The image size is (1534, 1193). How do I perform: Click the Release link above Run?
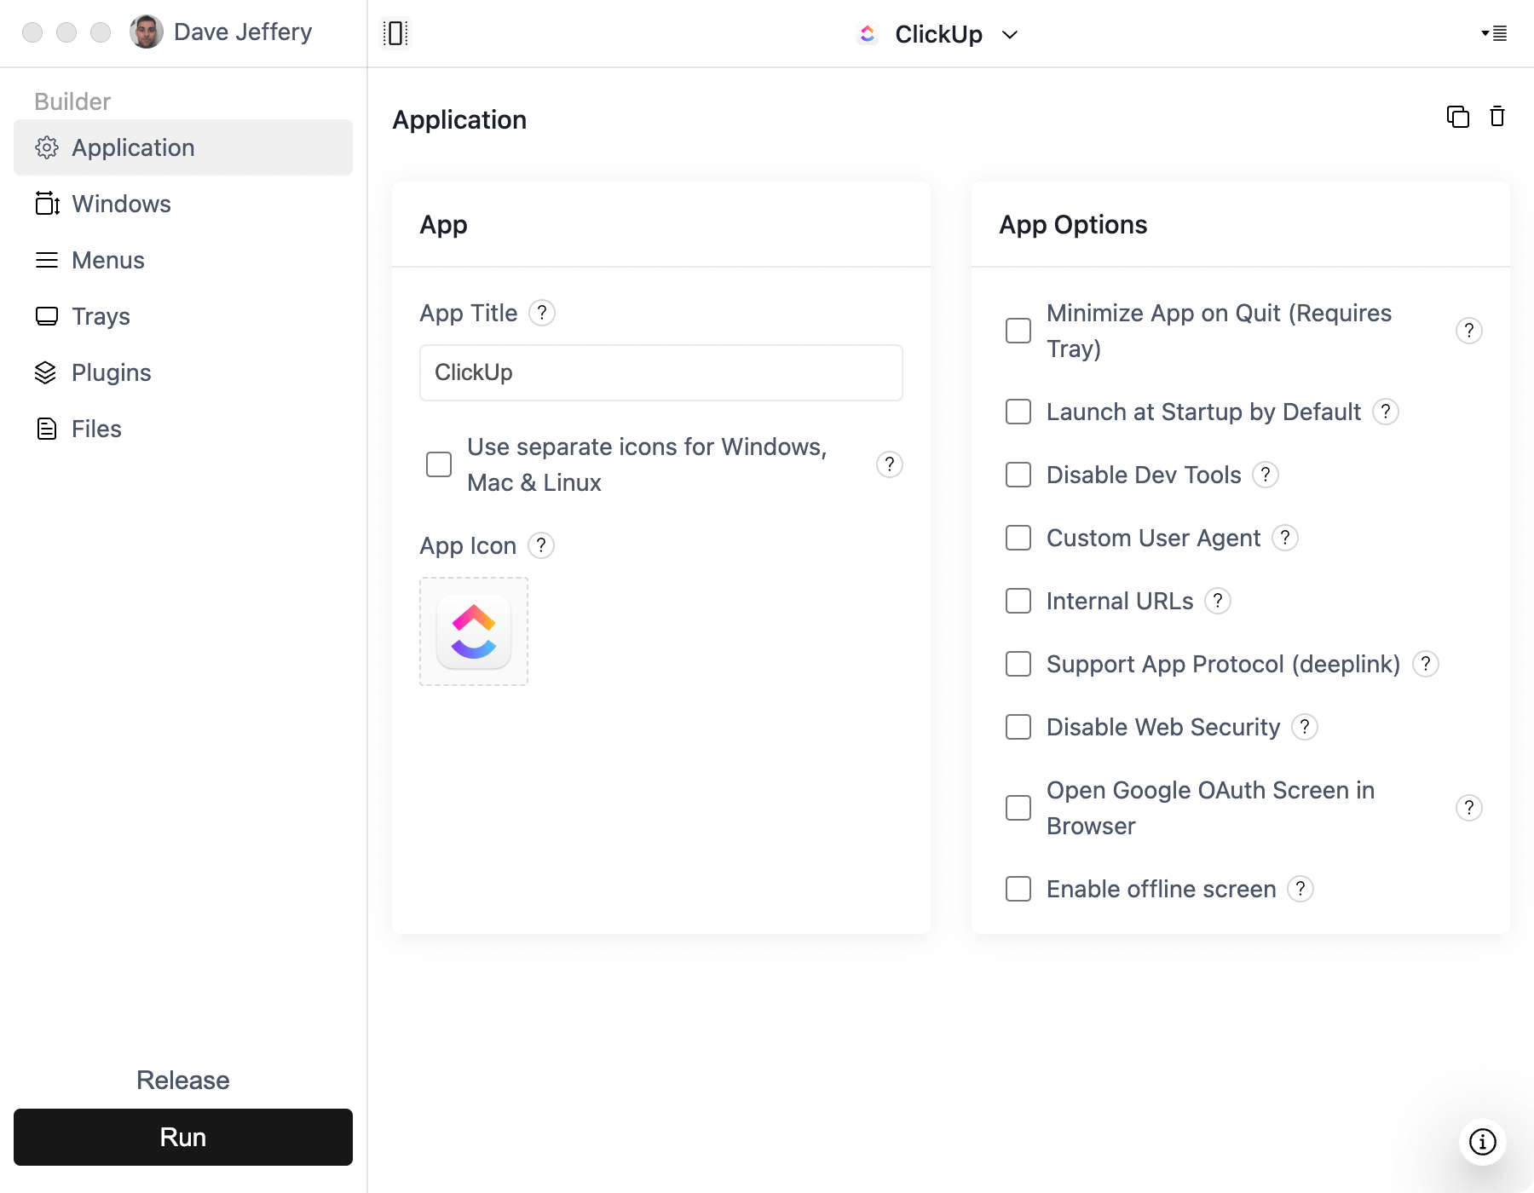click(182, 1079)
